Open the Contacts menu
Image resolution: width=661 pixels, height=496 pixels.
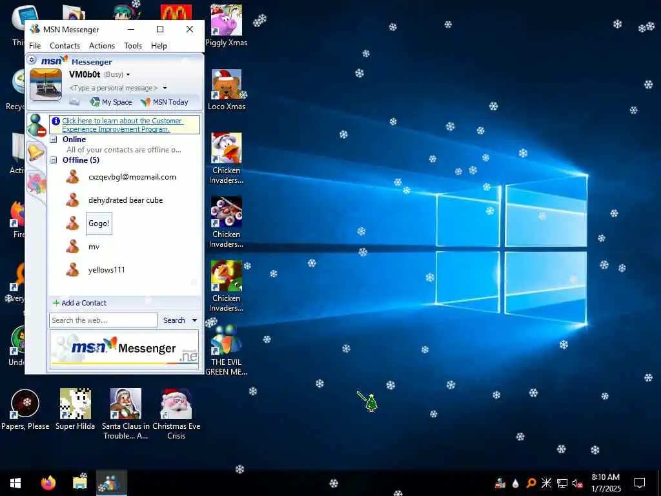[65, 46]
